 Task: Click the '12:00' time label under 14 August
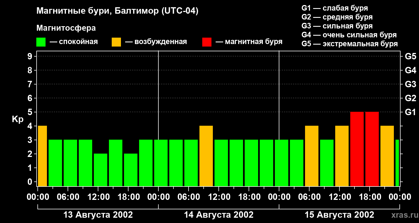click(x=219, y=197)
